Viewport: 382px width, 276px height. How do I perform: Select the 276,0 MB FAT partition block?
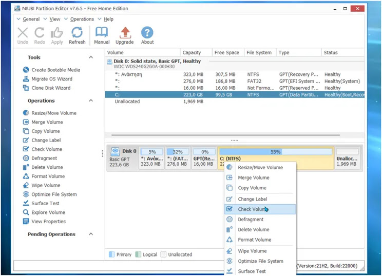click(178, 157)
